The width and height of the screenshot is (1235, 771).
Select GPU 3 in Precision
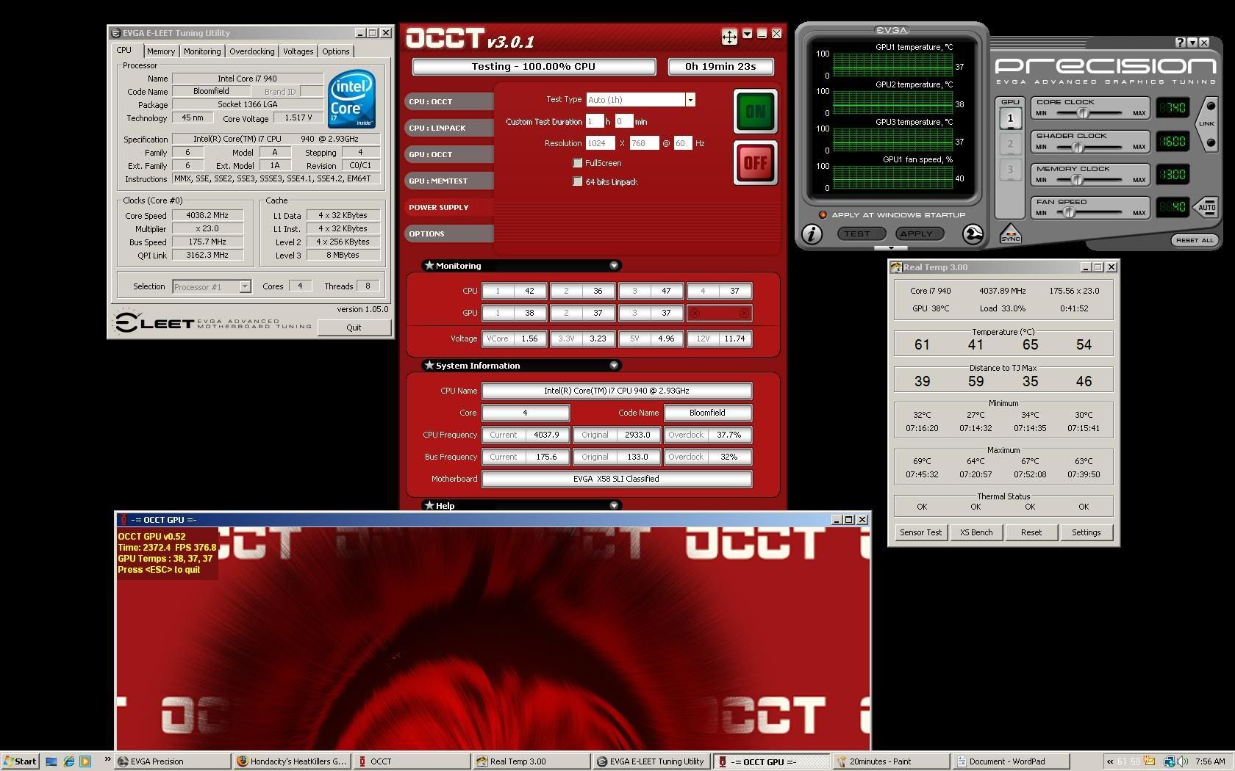click(1010, 170)
